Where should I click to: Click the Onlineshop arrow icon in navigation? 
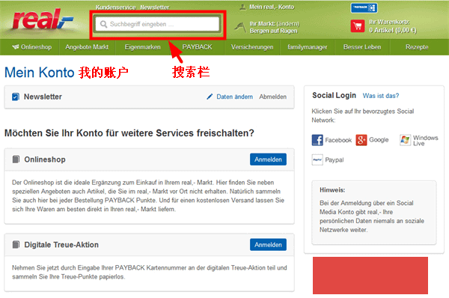click(x=16, y=46)
